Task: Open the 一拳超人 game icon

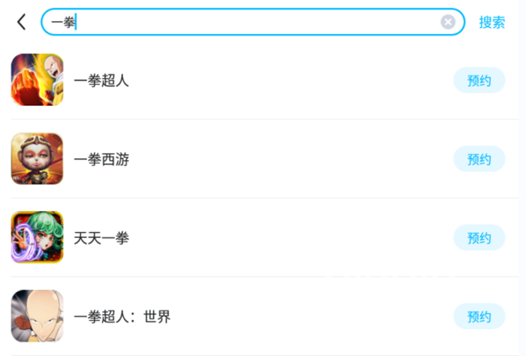Action: [x=38, y=80]
